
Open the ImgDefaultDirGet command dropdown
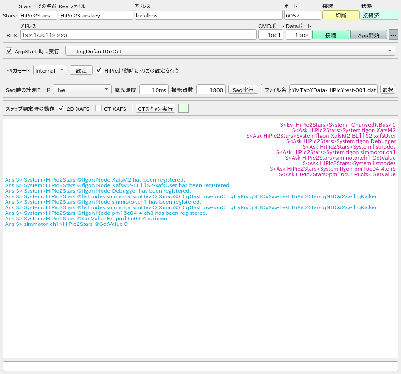(x=230, y=51)
